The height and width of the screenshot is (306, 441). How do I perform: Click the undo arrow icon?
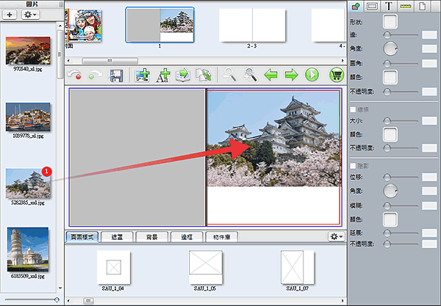click(74, 76)
